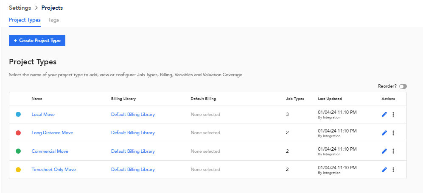
Task: Click the Billing Library column header
Action: 123,99
